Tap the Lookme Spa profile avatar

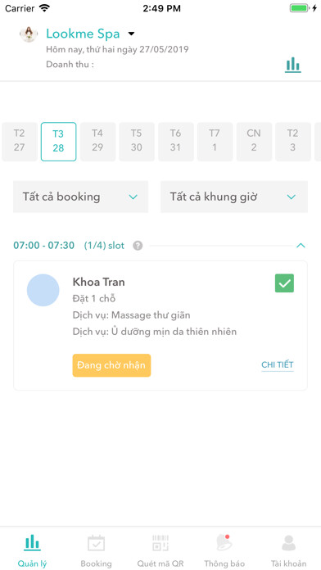click(29, 34)
